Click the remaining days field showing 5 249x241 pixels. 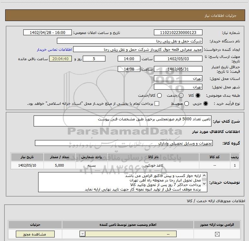point(94,59)
